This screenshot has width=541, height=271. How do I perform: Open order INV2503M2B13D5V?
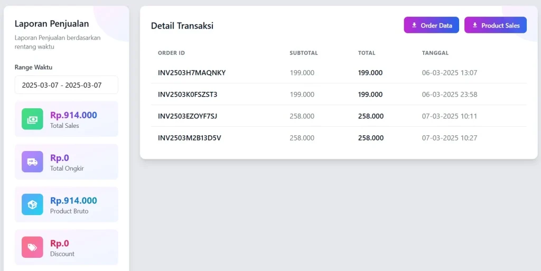click(x=189, y=138)
